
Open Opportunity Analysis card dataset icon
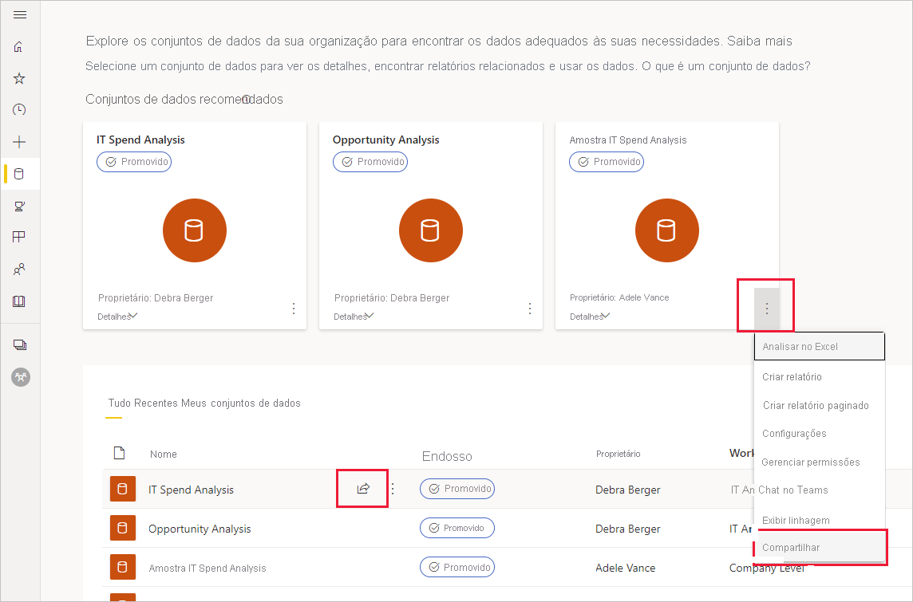(431, 230)
